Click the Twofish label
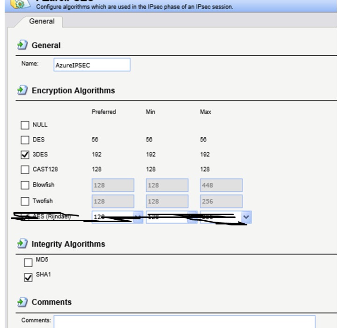Screen dimensions: 363x328 43,201
